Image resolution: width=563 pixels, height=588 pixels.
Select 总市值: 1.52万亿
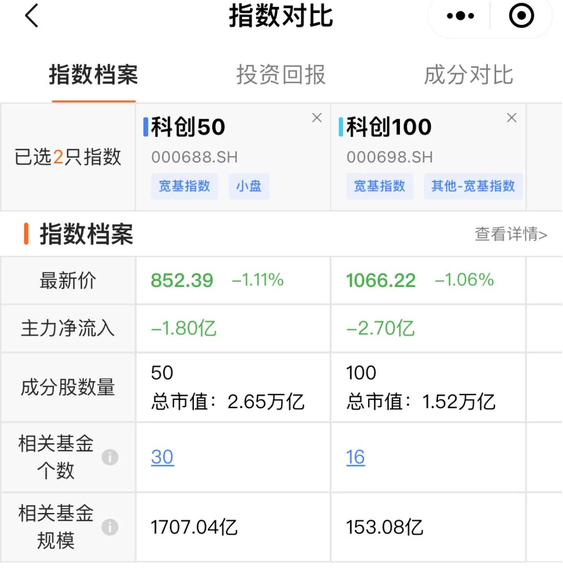click(421, 402)
